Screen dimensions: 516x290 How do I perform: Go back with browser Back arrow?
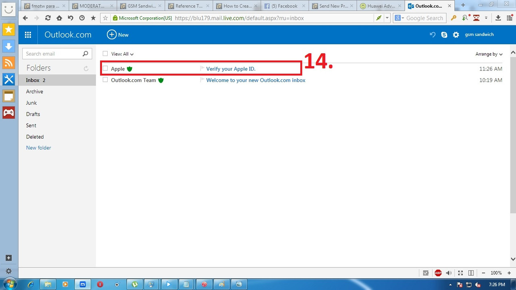coord(25,18)
